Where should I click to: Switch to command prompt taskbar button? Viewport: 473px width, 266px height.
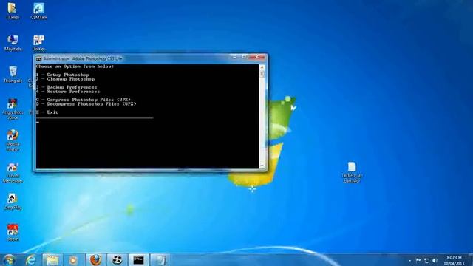coord(138,260)
